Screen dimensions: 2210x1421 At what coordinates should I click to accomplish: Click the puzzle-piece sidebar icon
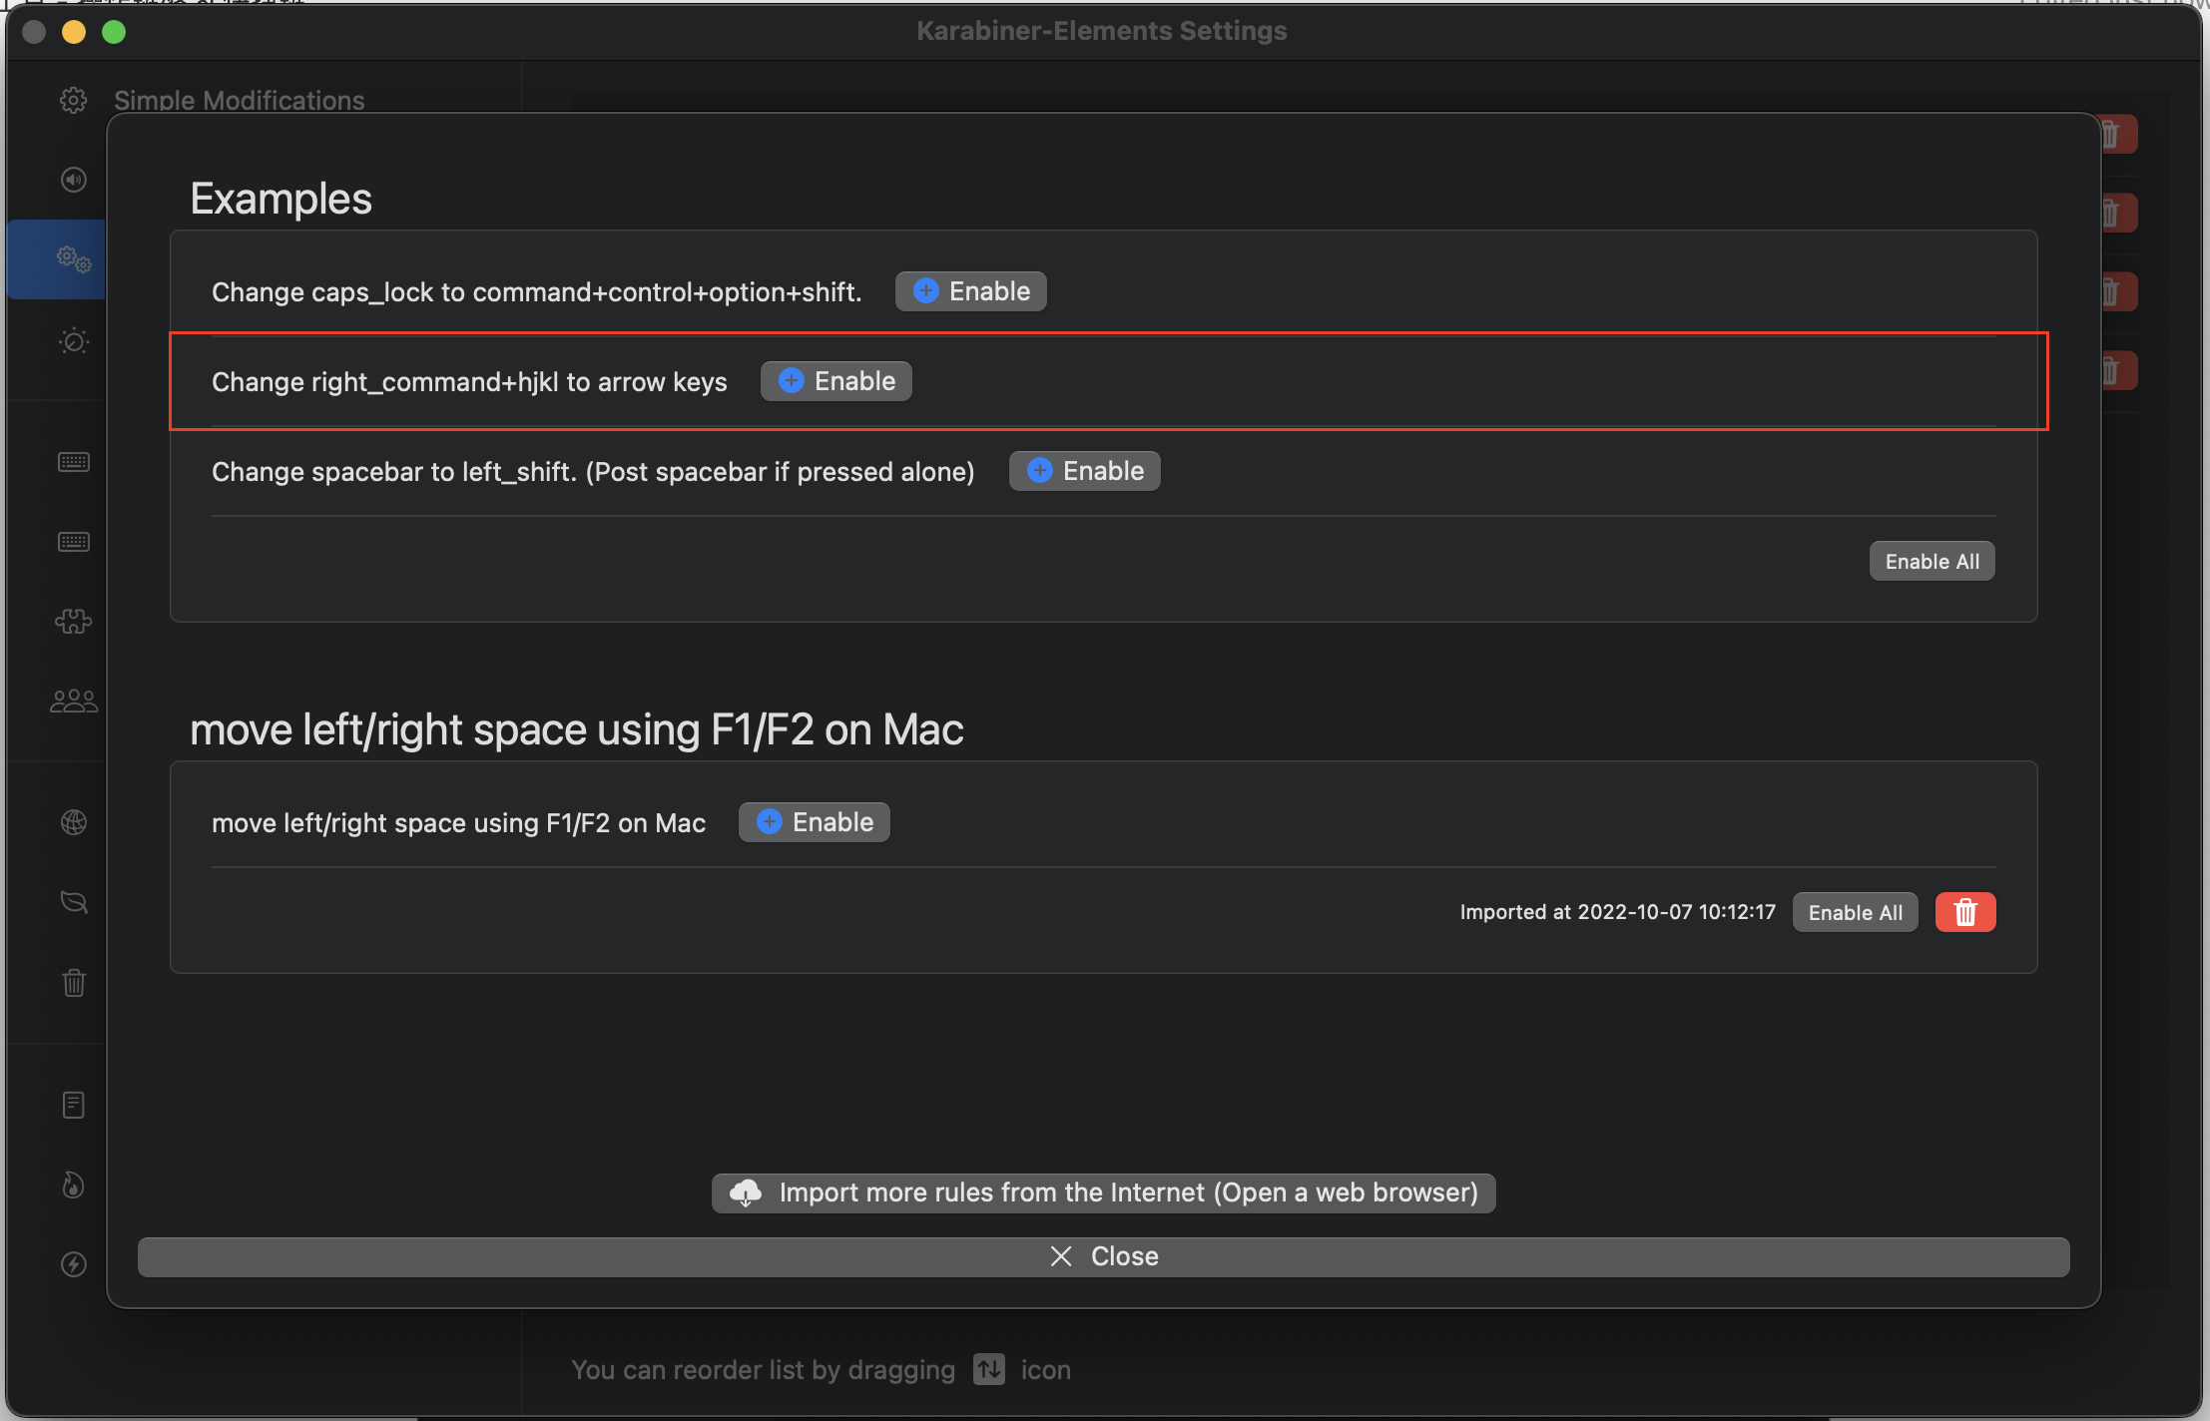coord(74,621)
